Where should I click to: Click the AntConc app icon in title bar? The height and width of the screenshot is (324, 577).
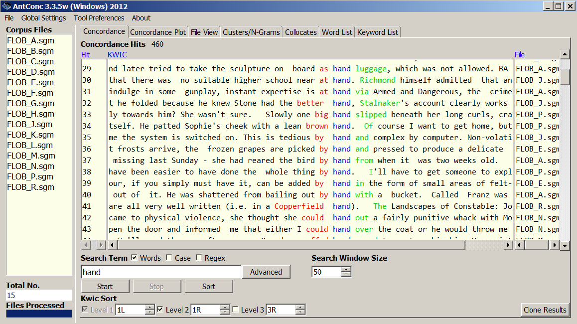coord(6,6)
